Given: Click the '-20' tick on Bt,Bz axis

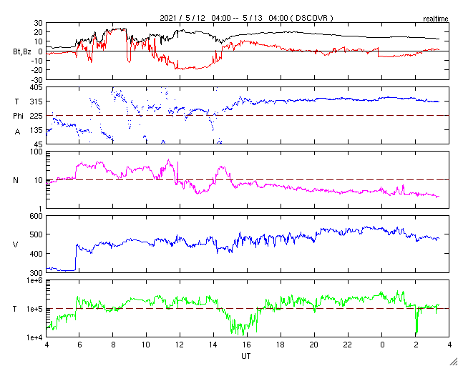Looking at the screenshot, I should (37, 70).
